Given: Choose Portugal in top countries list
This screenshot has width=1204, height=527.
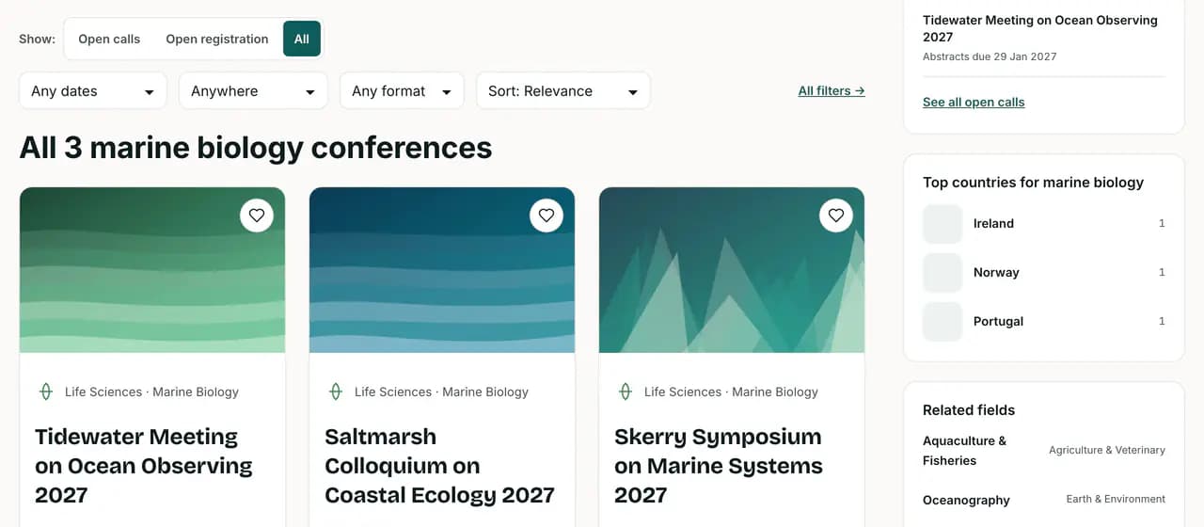Looking at the screenshot, I should click(1044, 322).
